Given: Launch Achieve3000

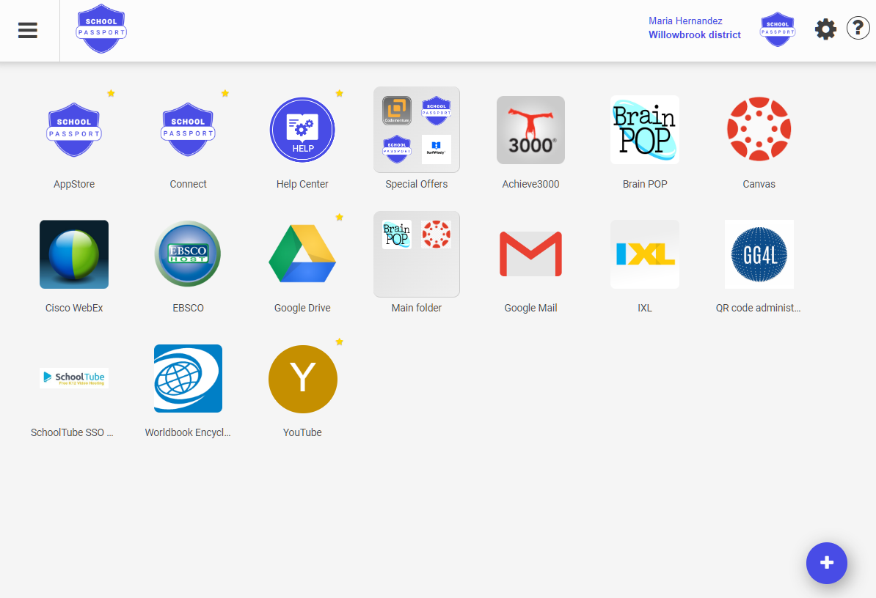Looking at the screenshot, I should [530, 130].
